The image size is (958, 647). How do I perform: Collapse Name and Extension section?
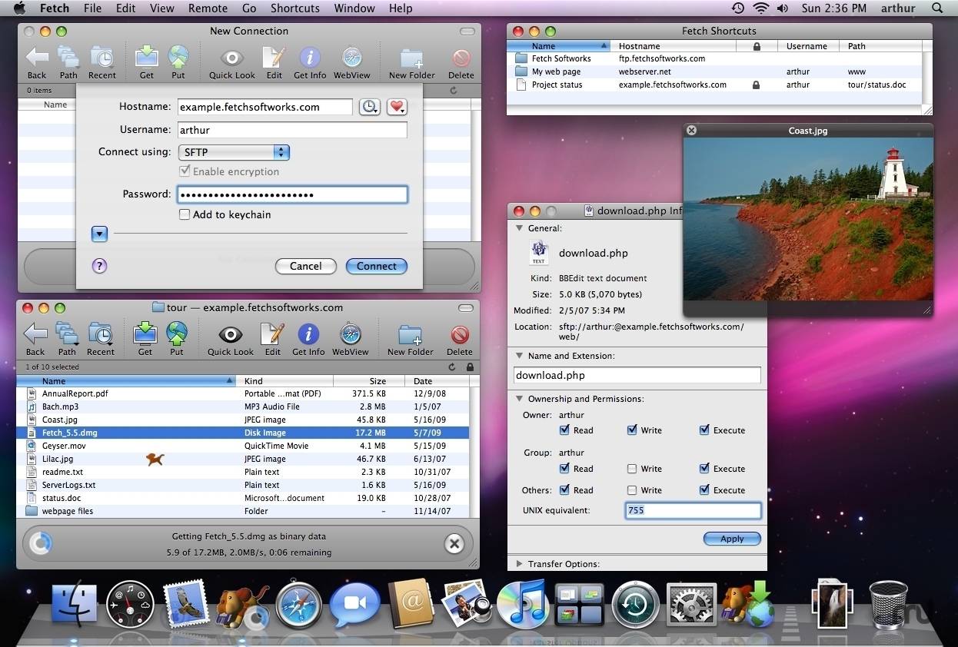coord(519,356)
